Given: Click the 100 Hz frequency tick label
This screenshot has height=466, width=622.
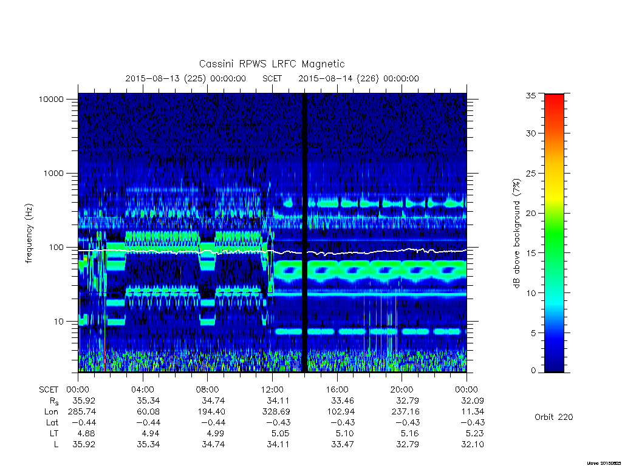Looking at the screenshot, I should point(56,248).
